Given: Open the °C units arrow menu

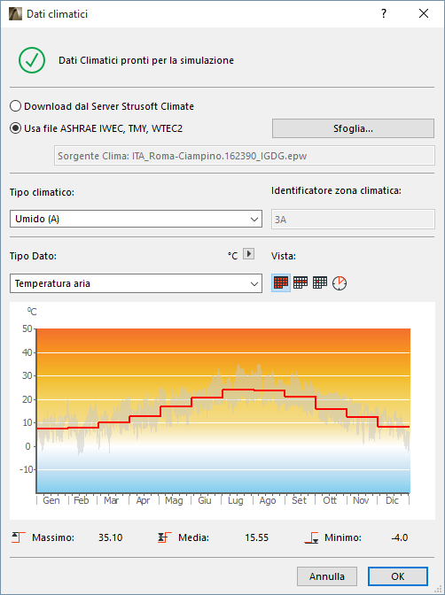Looking at the screenshot, I should click(248, 253).
